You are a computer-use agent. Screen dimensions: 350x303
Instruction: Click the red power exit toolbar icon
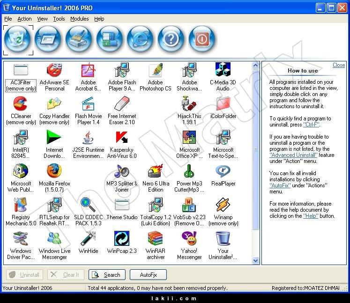(202, 40)
